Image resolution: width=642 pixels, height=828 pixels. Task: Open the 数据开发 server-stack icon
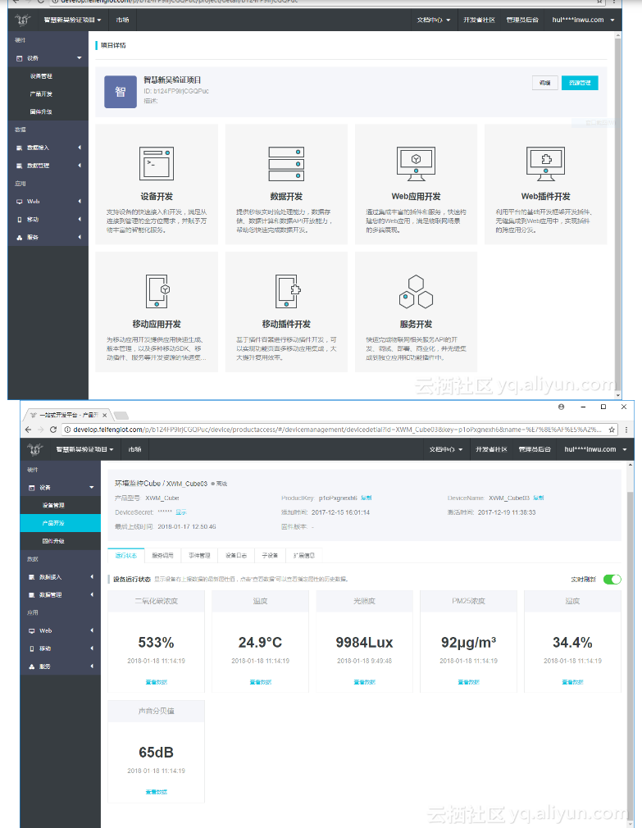click(x=286, y=164)
